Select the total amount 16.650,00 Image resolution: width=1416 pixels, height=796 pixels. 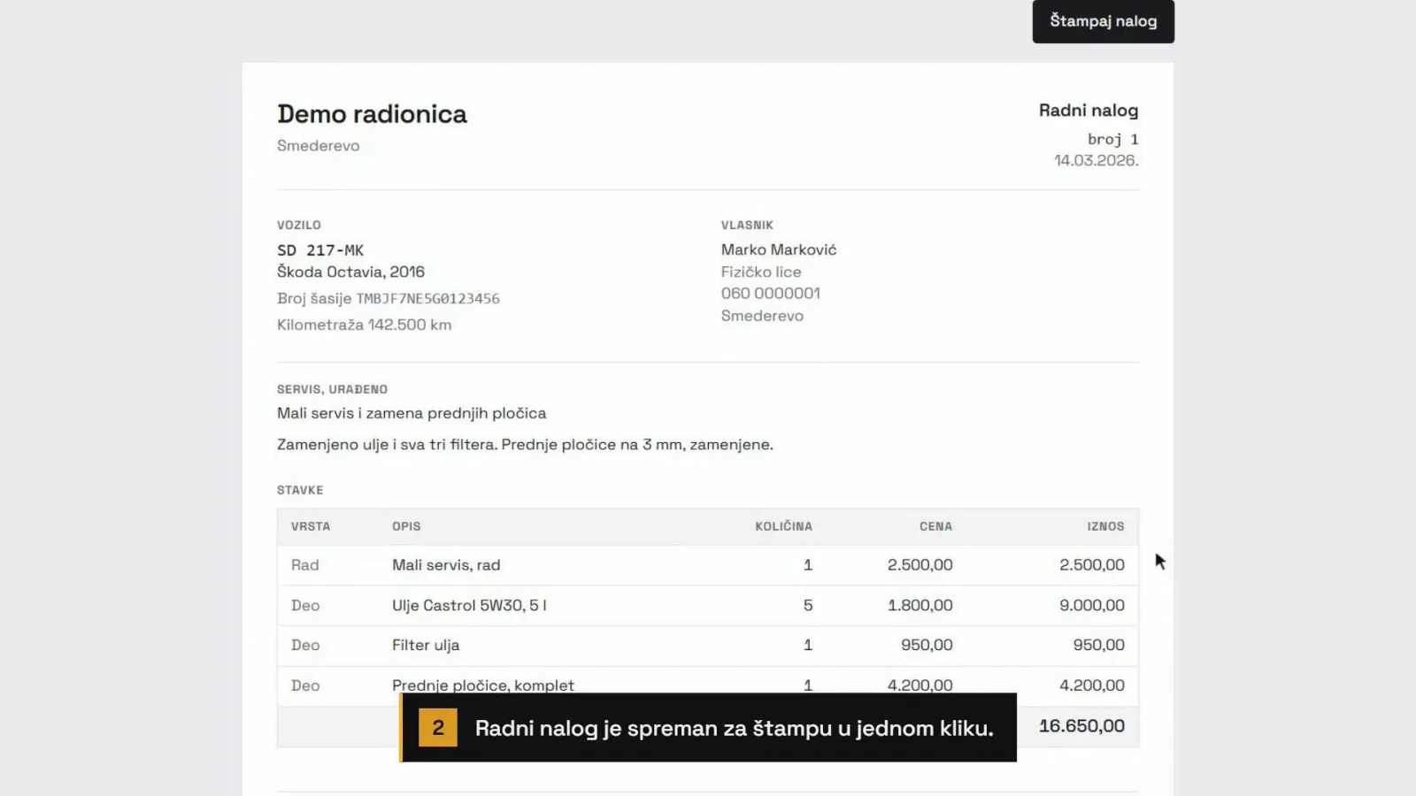(1081, 726)
